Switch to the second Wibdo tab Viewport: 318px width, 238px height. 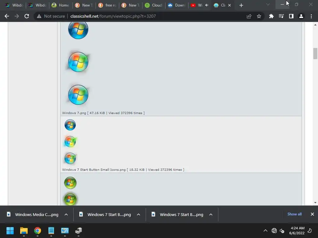click(x=38, y=5)
